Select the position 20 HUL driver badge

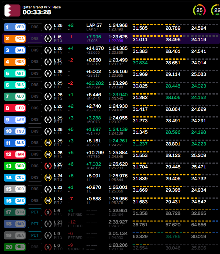tap(15, 247)
